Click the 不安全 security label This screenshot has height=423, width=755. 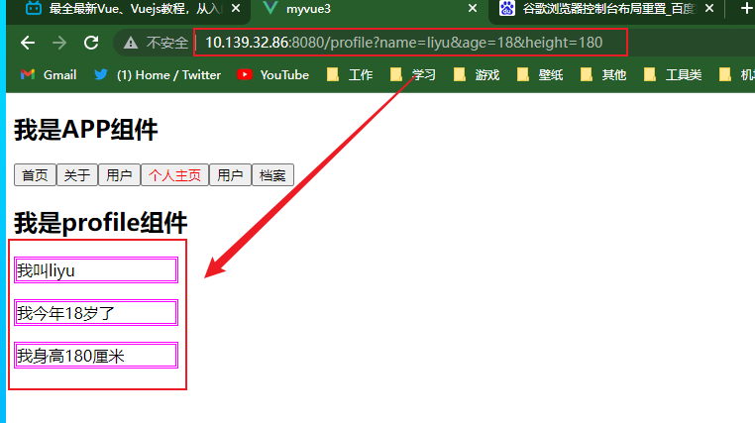coord(166,43)
